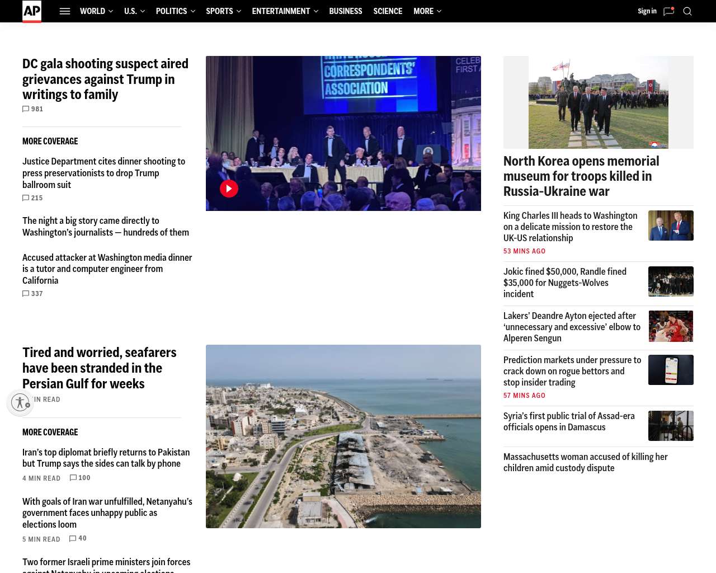Open the notifications chat icon in header

[668, 11]
